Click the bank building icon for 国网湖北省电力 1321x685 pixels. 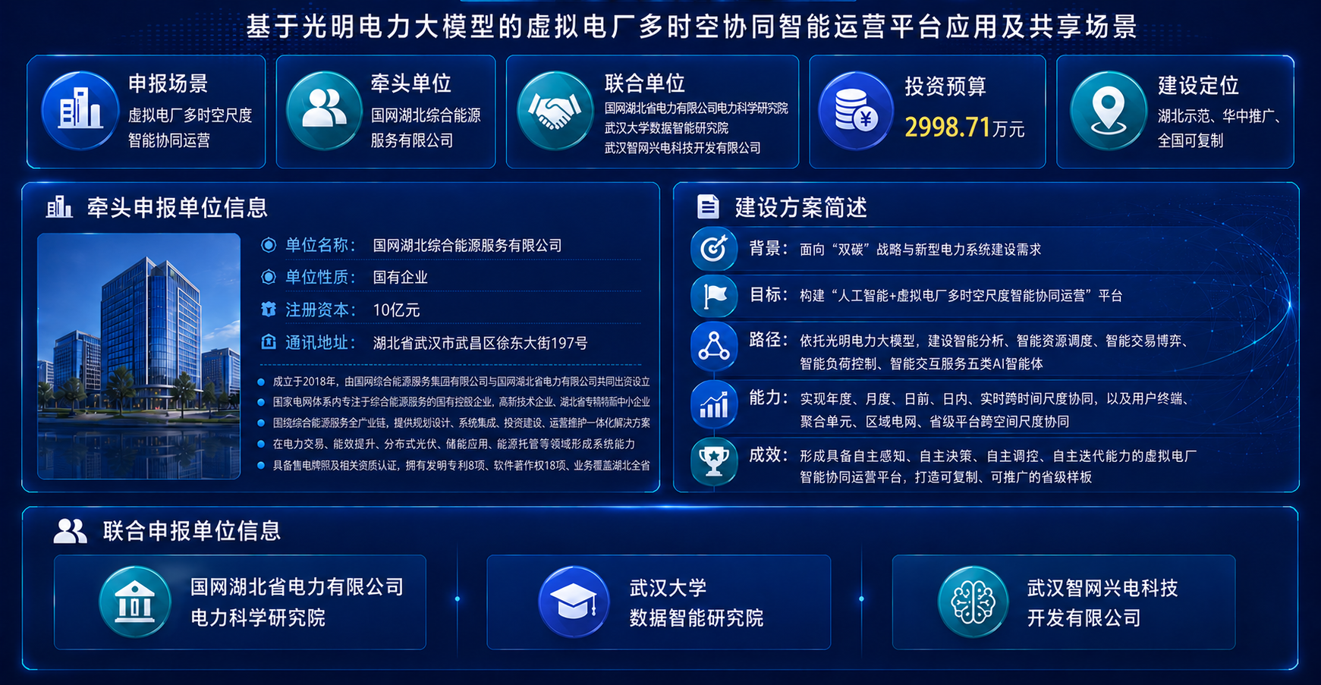(x=135, y=602)
